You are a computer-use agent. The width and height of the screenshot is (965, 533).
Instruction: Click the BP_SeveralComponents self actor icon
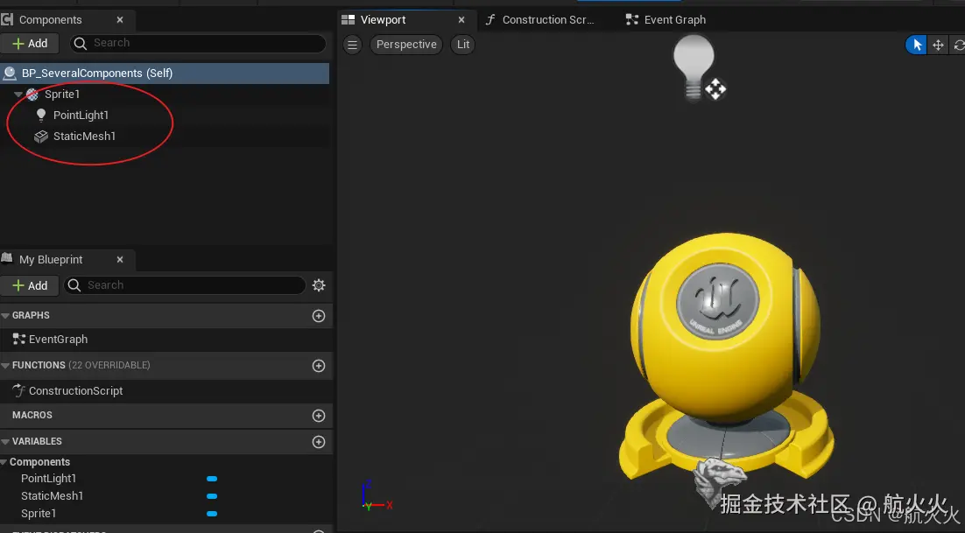click(10, 74)
